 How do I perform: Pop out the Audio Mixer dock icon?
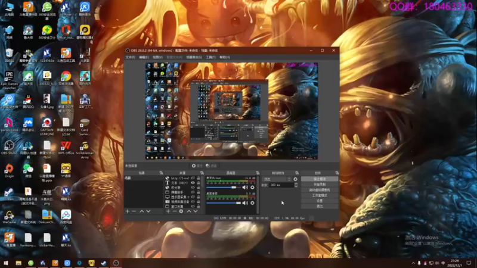point(258,173)
